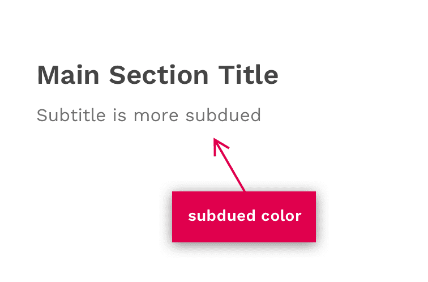Click the "Main Section Title" heading
Image resolution: width=428 pixels, height=282 pixels.
click(157, 75)
